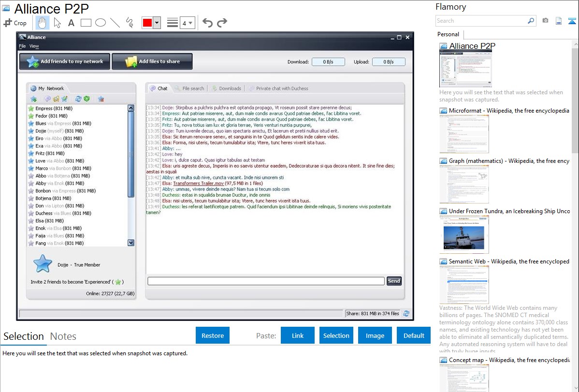Open the line width dropdown showing 4
The image size is (579, 392).
pos(188,23)
